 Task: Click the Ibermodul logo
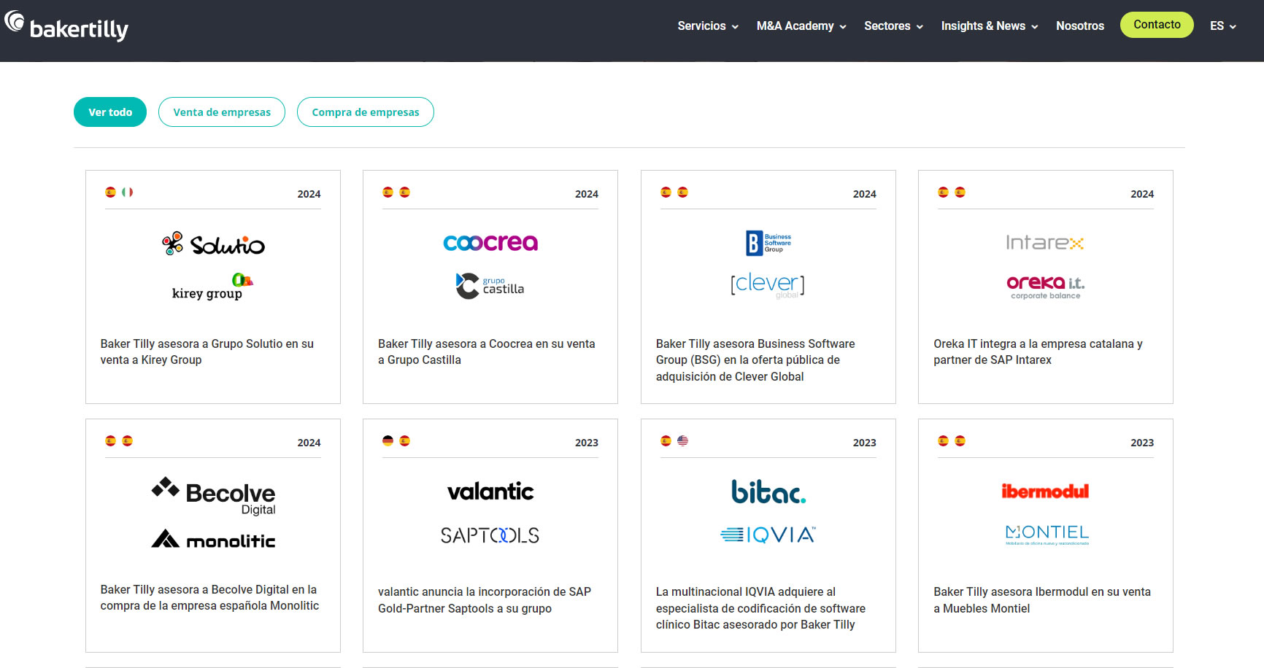click(x=1045, y=492)
